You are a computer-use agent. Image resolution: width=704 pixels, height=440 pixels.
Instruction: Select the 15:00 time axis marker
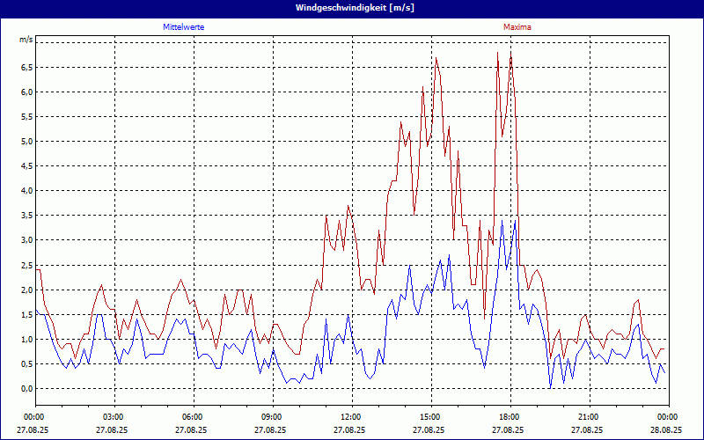pyautogui.click(x=429, y=417)
